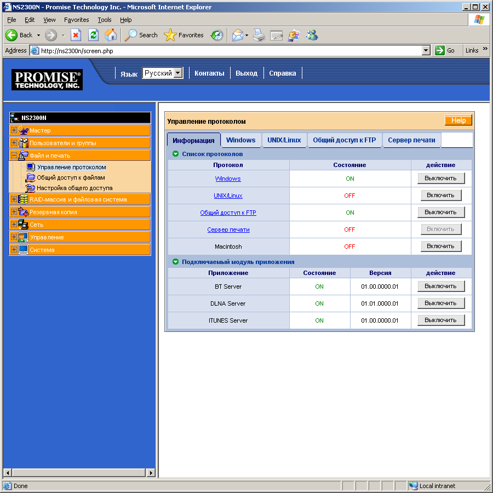Screen dimensions: 493x493
Task: Open the File menu
Action: [x=12, y=20]
